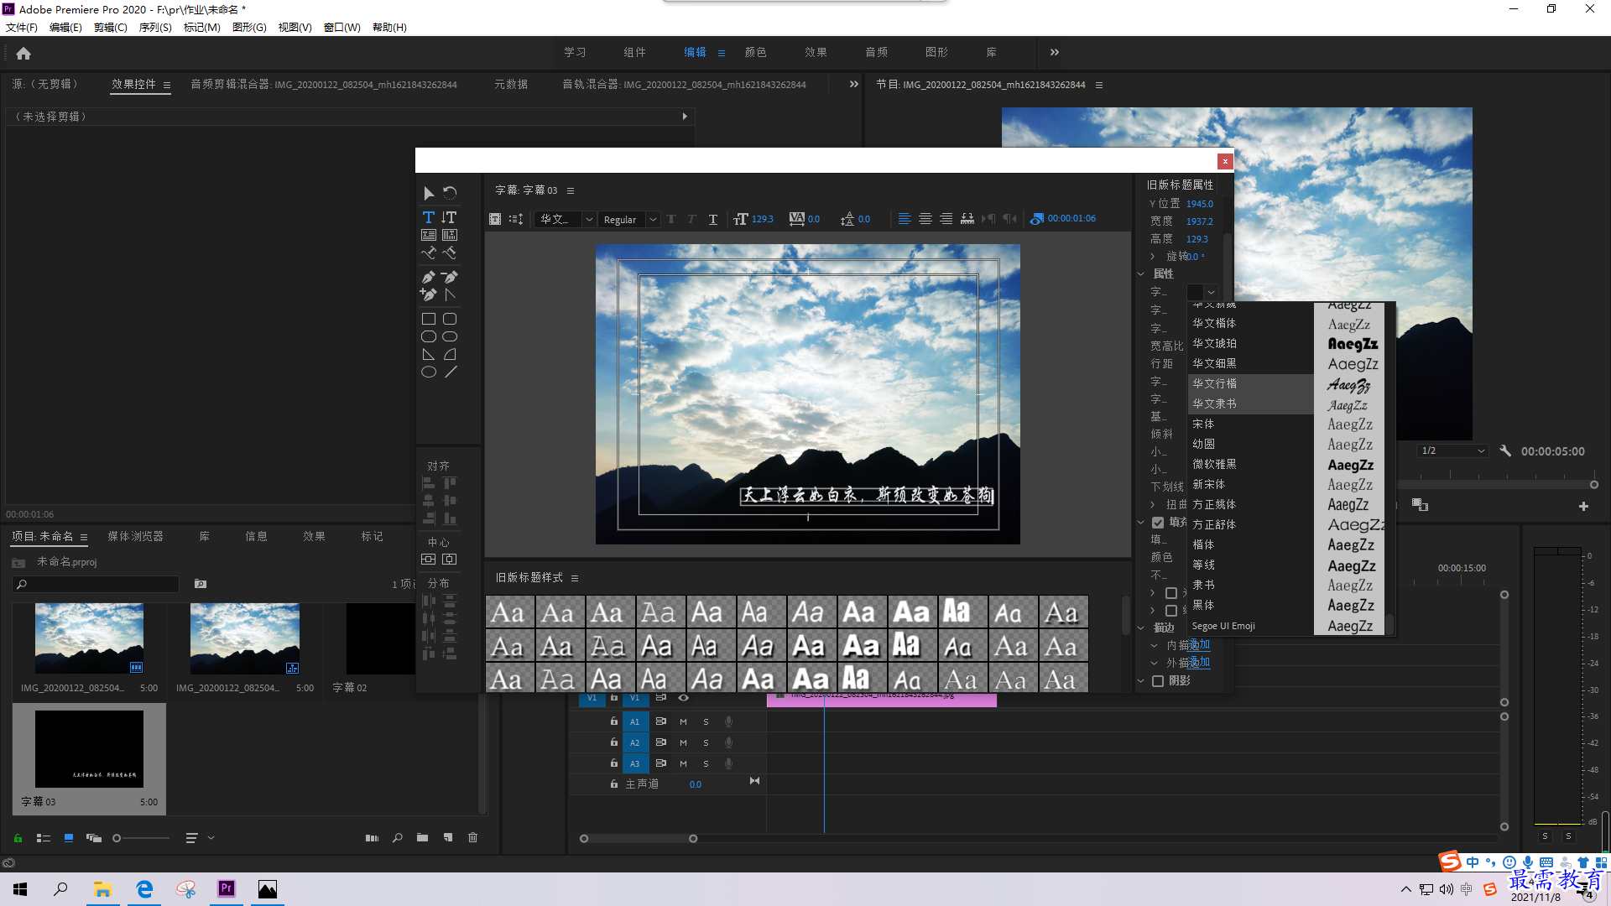The width and height of the screenshot is (1611, 906).
Task: Open 序列(S) menu
Action: [155, 27]
